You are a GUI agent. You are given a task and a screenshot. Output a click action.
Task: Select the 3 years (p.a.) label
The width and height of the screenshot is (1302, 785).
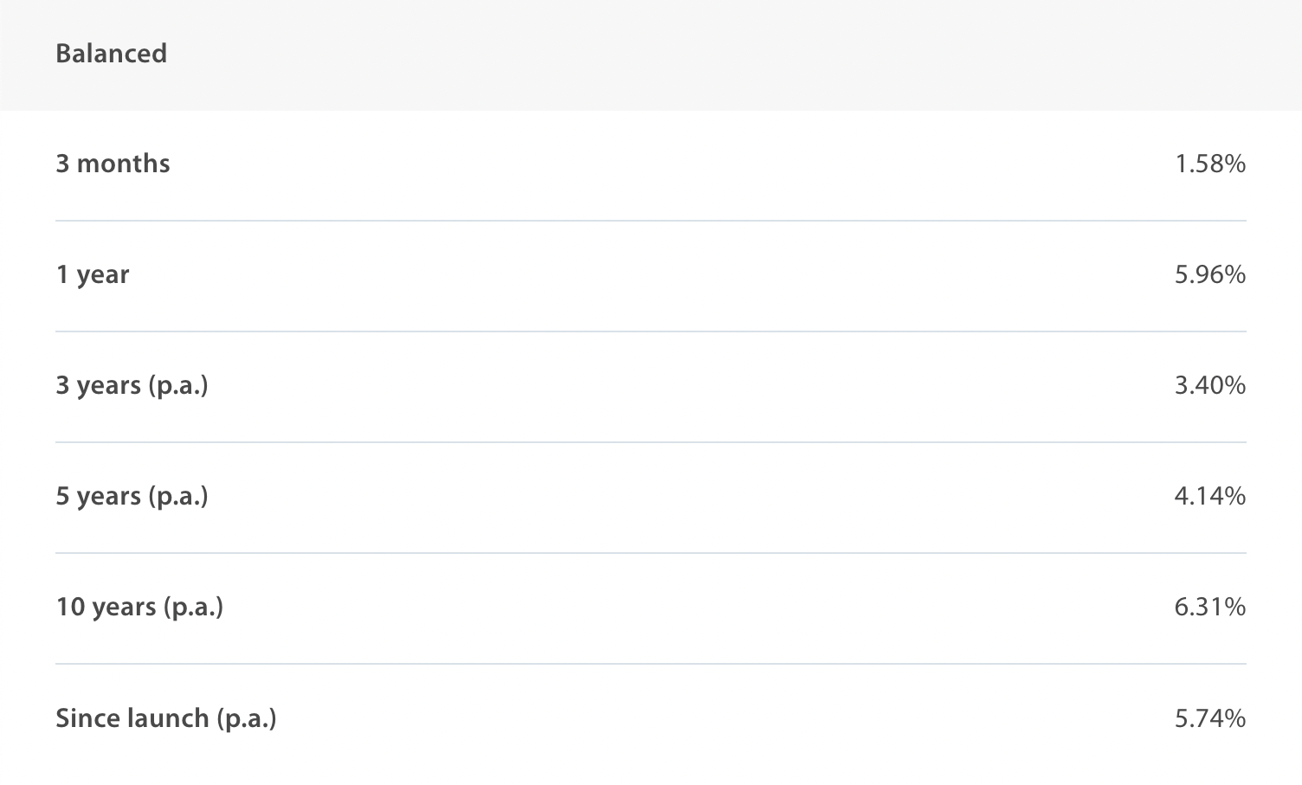132,385
